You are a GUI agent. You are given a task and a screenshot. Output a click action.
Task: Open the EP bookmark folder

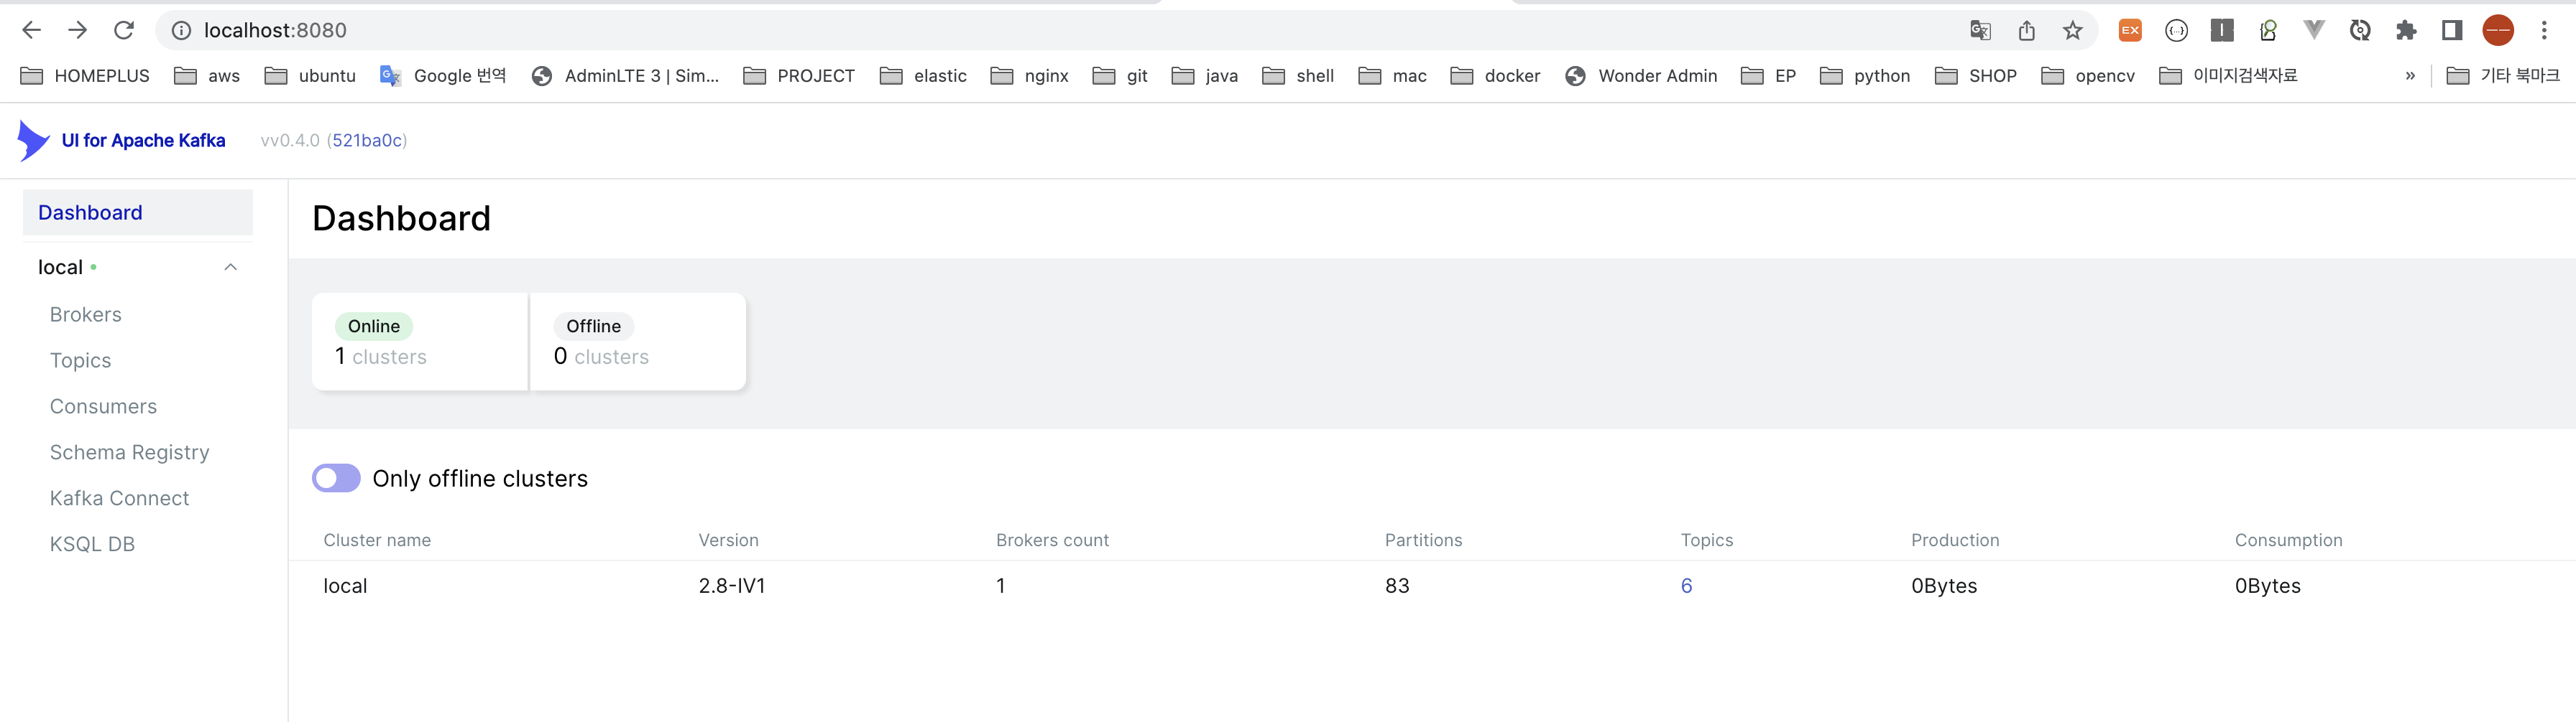(1768, 76)
